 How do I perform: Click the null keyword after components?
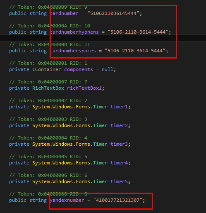pyautogui.click(x=108, y=69)
